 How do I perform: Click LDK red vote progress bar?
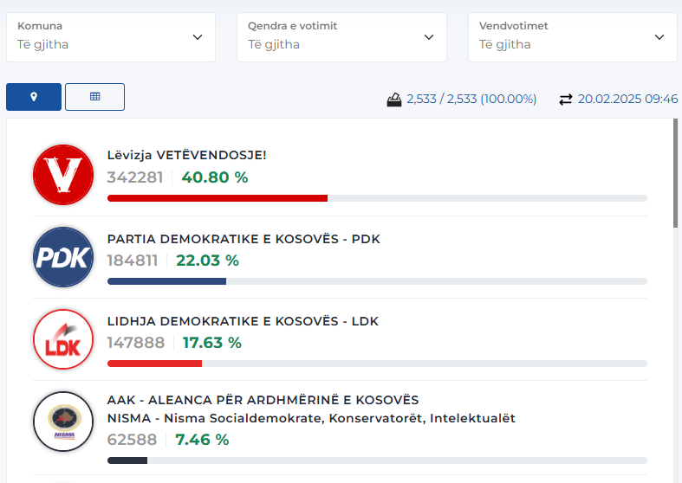tap(154, 364)
